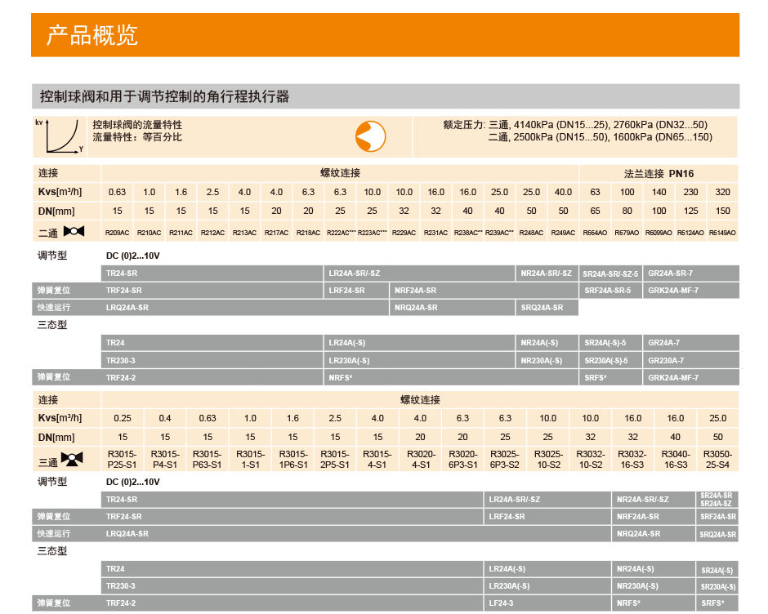
Task: Click the actuator cell LF24-3
Action: coord(547,603)
